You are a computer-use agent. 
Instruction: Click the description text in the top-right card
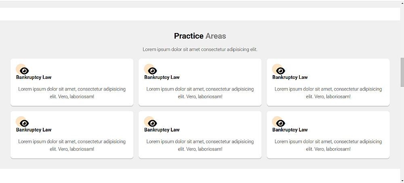pos(328,93)
